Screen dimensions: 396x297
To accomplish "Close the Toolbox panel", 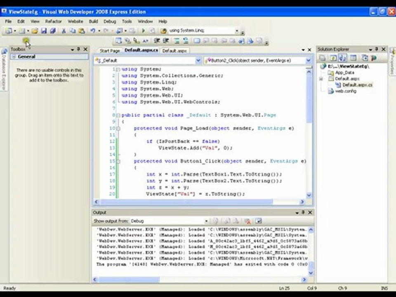I will point(85,49).
